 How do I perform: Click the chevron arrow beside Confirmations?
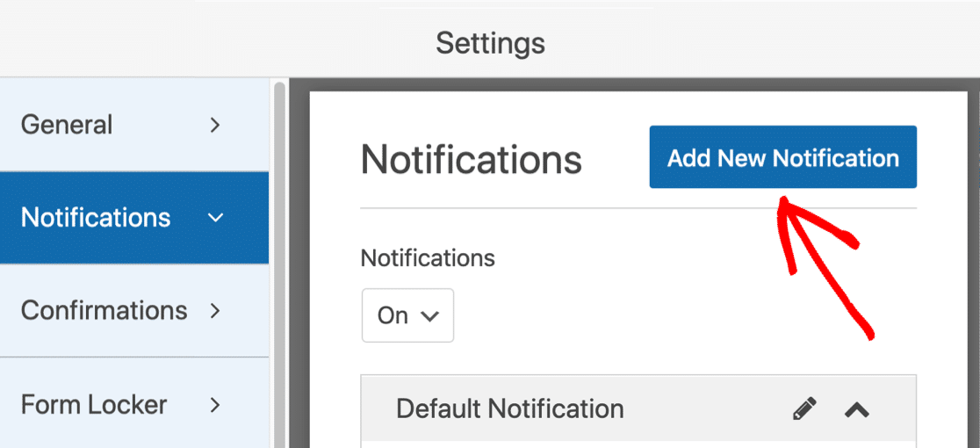pos(216,311)
